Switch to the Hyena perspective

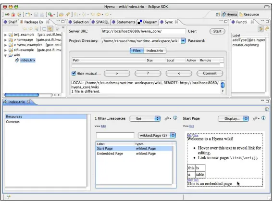click(229, 14)
